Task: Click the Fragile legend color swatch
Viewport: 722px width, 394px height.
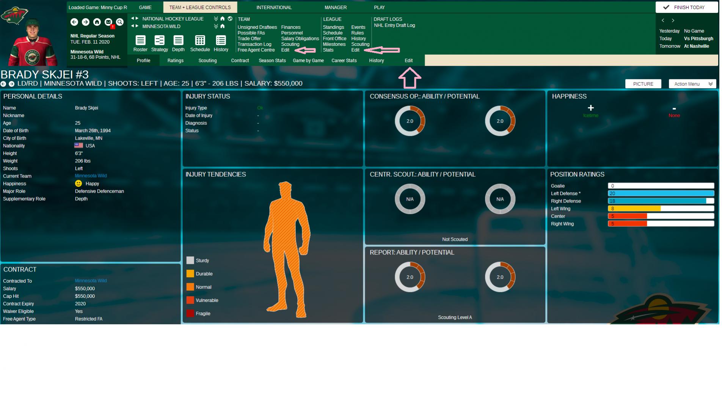Action: pyautogui.click(x=190, y=313)
